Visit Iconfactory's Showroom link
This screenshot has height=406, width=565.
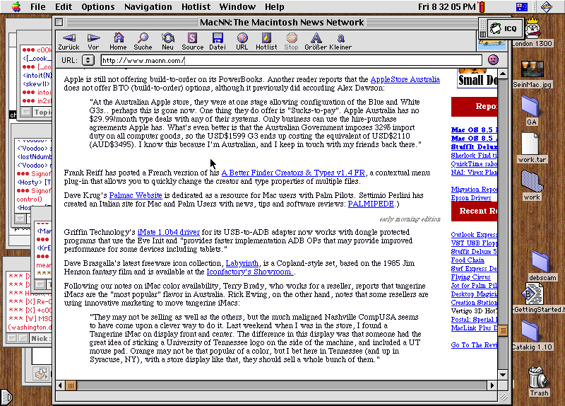(x=251, y=272)
